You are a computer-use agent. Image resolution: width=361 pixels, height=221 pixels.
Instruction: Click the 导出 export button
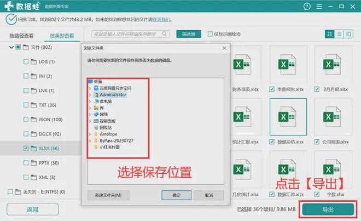328,209
